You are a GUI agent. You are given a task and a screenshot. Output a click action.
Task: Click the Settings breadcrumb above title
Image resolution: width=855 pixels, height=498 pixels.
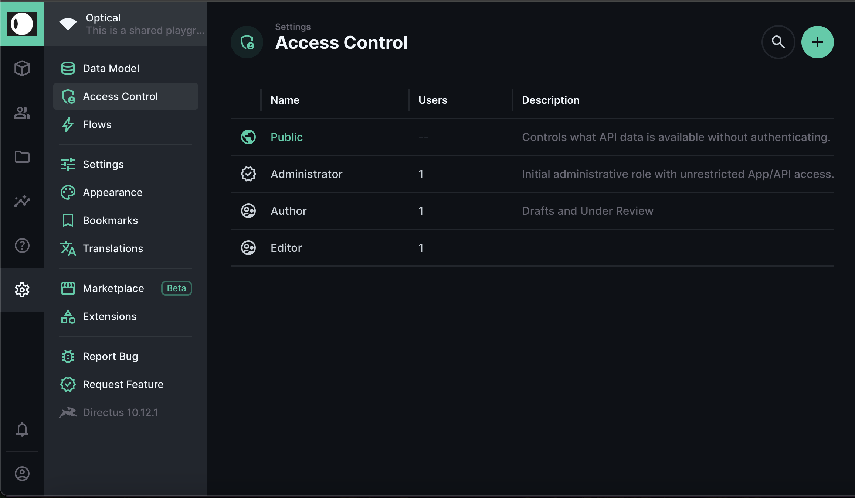pyautogui.click(x=293, y=27)
